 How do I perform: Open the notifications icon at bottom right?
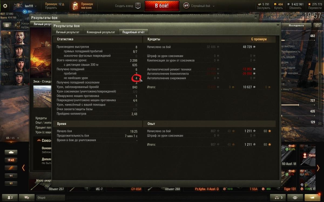313,197
